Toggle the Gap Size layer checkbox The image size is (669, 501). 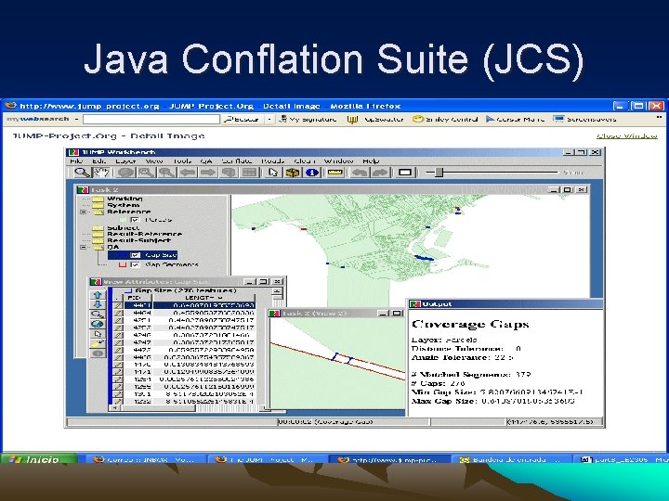135,255
